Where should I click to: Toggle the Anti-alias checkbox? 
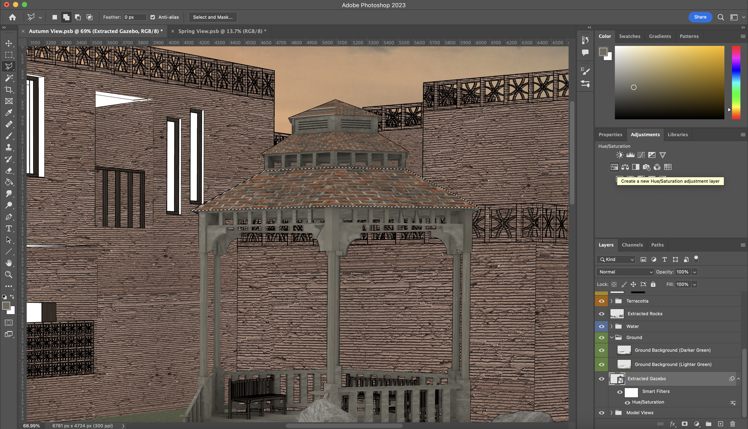(153, 17)
